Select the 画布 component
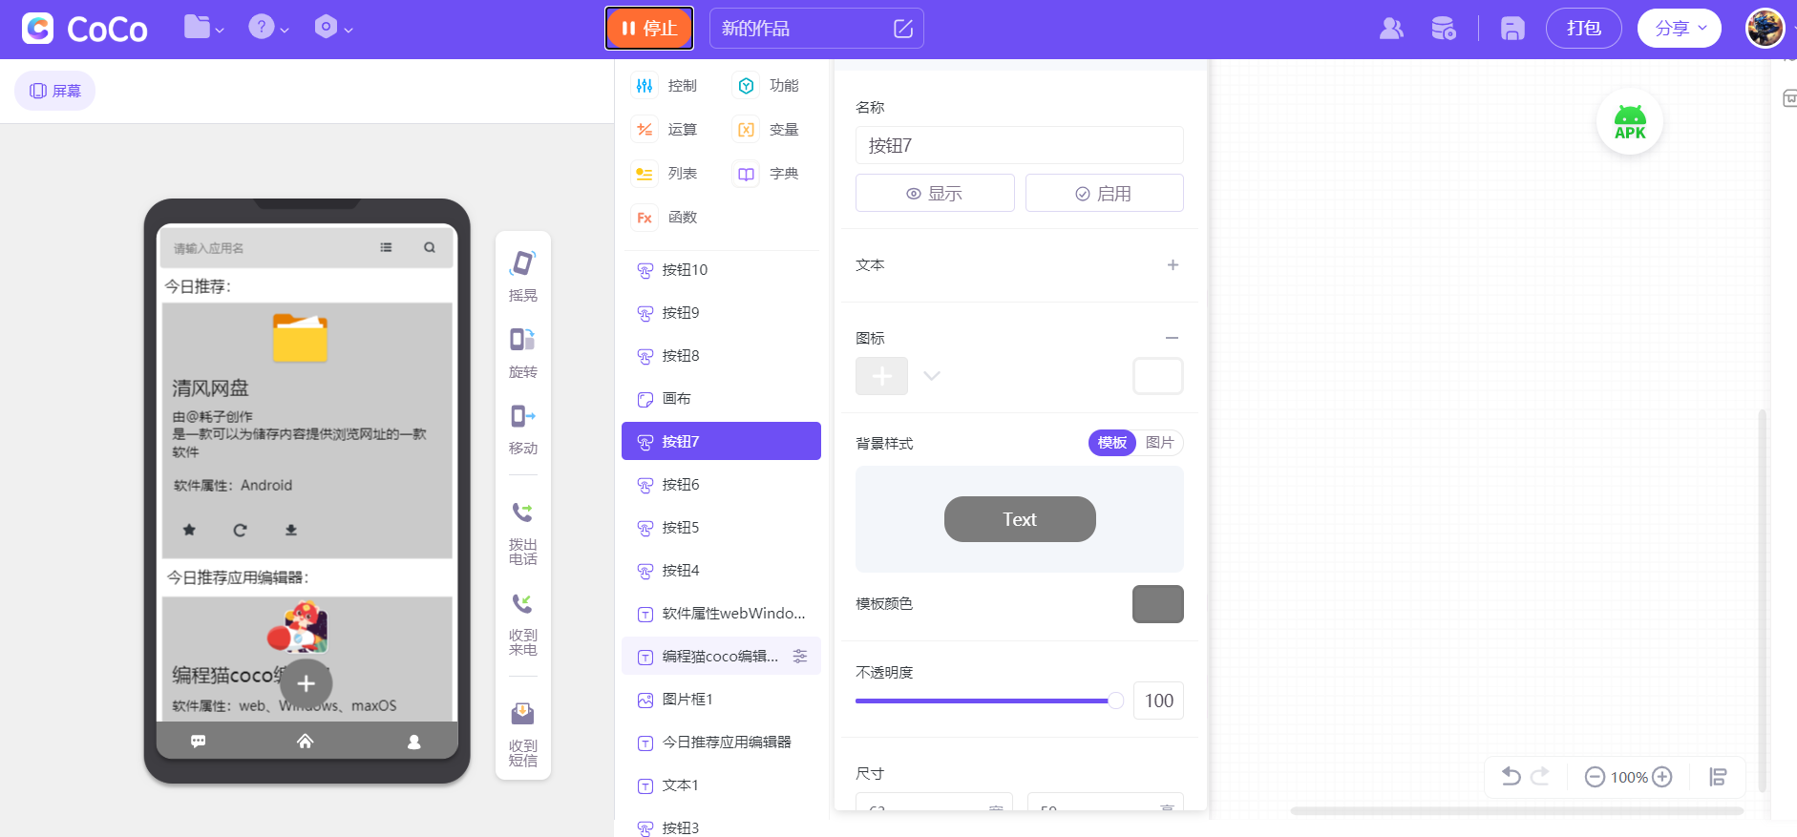 tap(721, 399)
